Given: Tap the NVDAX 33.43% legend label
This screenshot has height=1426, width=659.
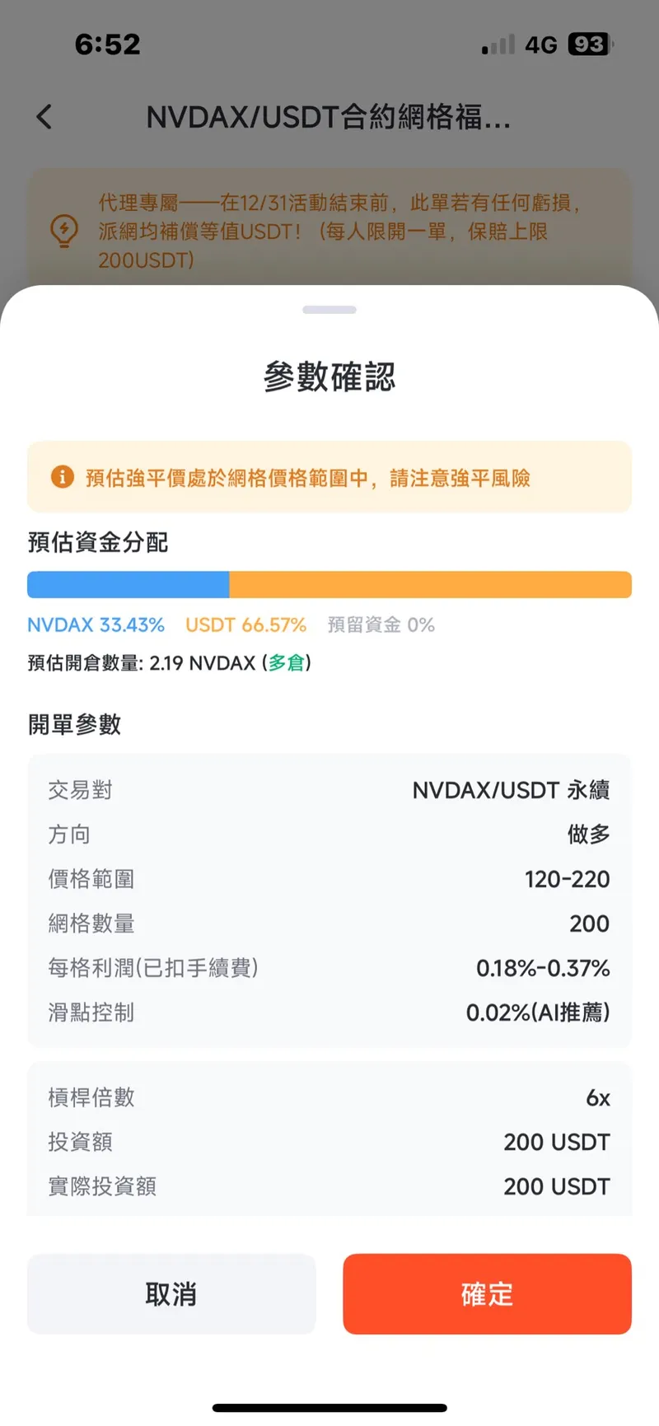Looking at the screenshot, I should (x=96, y=624).
